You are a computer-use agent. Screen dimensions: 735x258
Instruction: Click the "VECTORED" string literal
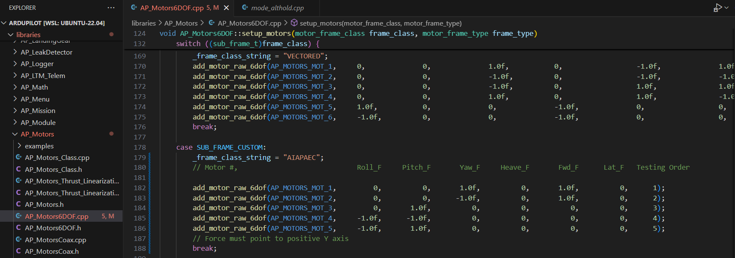tap(304, 56)
